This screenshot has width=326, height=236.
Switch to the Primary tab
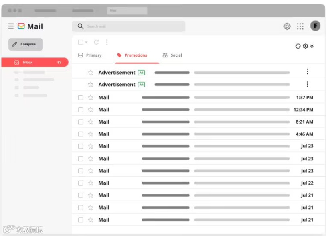click(90, 55)
